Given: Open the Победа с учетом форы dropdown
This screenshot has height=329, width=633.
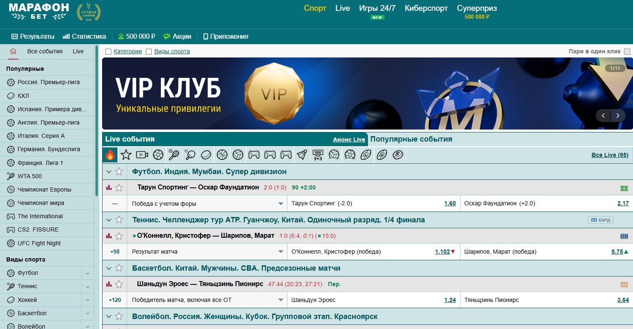Looking at the screenshot, I should 207,204.
